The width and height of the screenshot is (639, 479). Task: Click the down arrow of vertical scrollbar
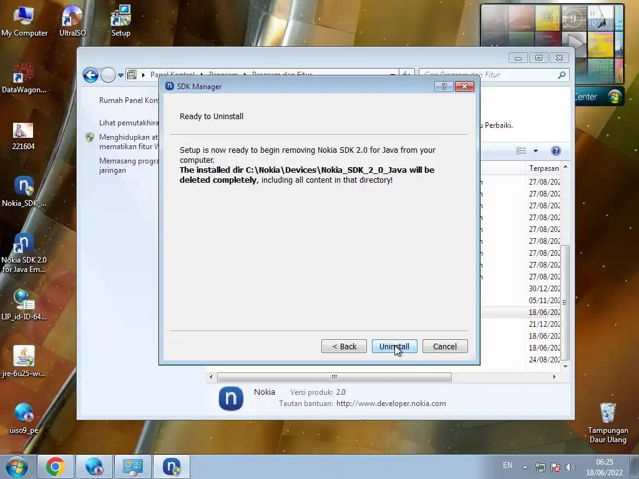click(565, 367)
